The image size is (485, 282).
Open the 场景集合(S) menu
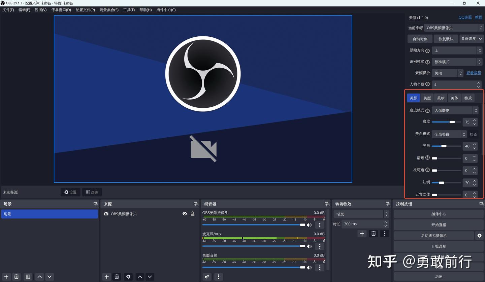[x=109, y=10]
